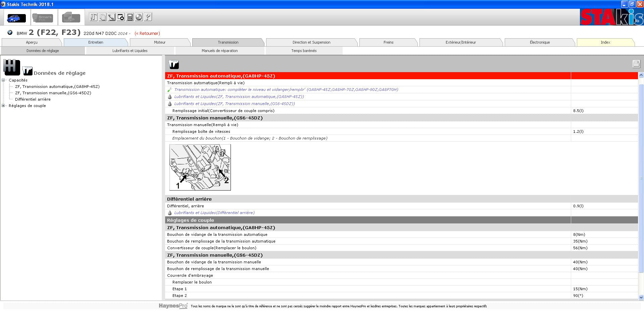Open the help question mark icon
Image resolution: width=644 pixels, height=311 pixels.
pyautogui.click(x=148, y=17)
